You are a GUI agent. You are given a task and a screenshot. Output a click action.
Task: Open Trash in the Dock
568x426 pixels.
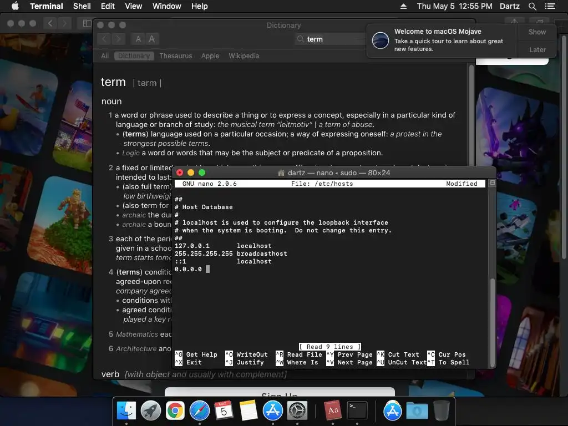click(x=441, y=411)
